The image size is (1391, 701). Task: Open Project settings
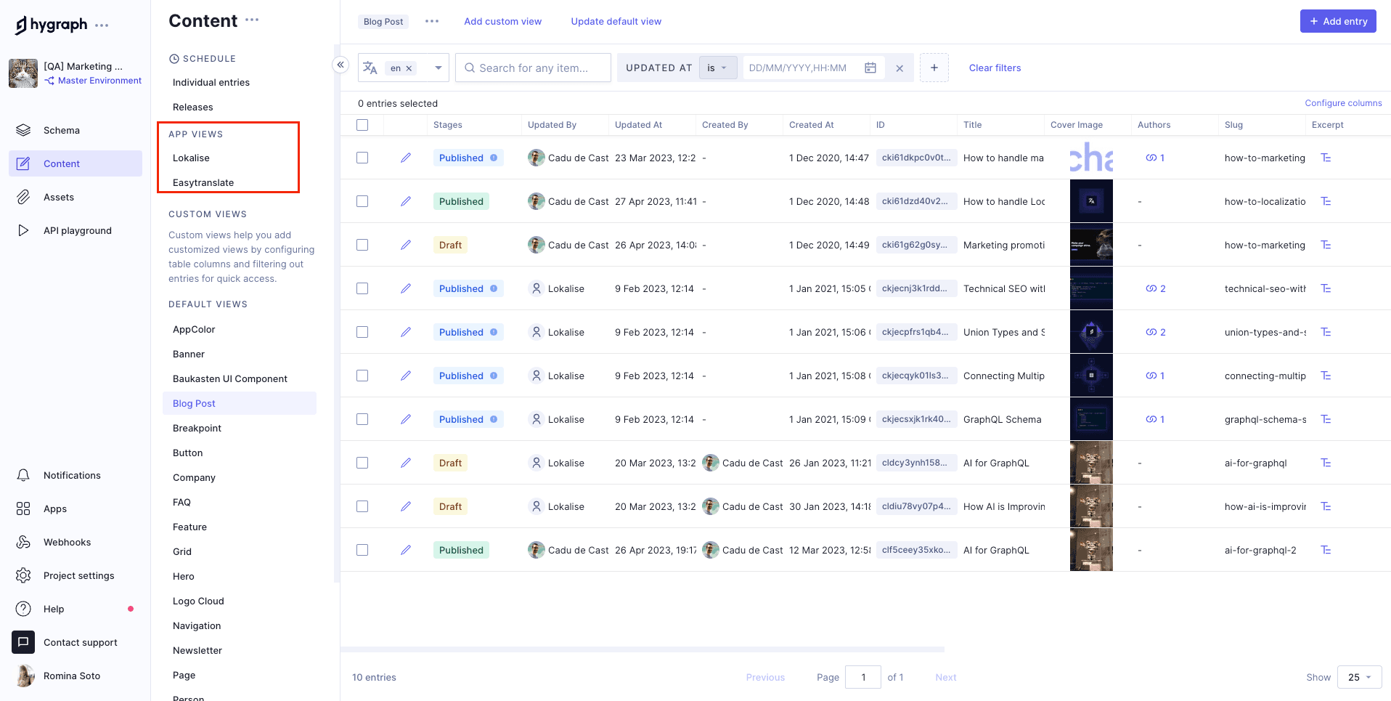click(x=78, y=575)
